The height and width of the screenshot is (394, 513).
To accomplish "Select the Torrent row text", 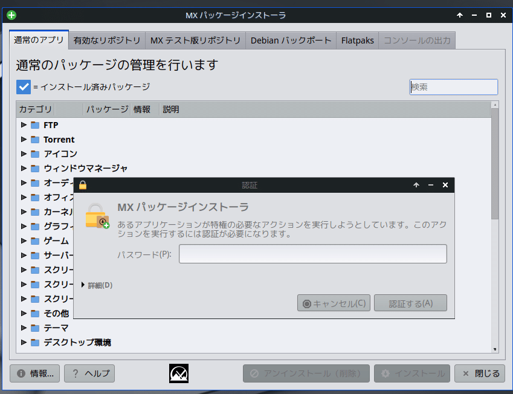I will (59, 140).
